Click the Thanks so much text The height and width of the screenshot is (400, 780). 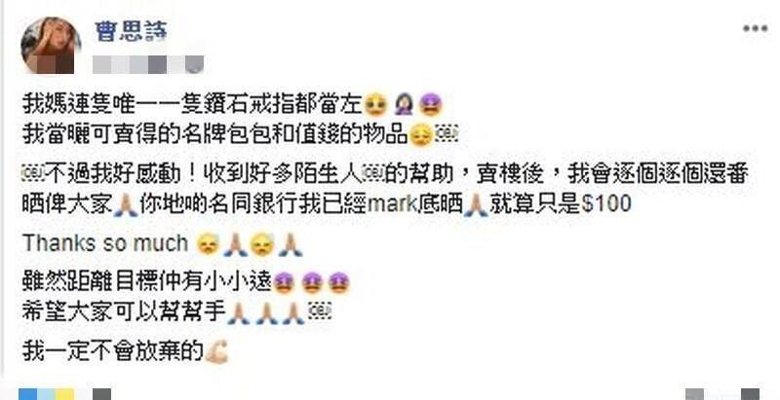[x=105, y=243]
